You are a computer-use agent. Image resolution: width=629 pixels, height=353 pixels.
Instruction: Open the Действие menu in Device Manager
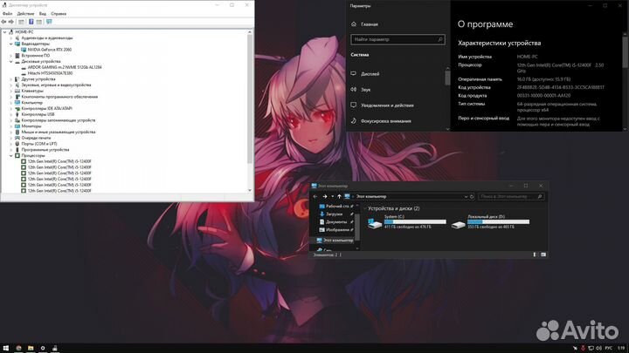(25, 14)
